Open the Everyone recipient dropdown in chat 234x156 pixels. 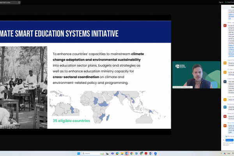pos(229,140)
